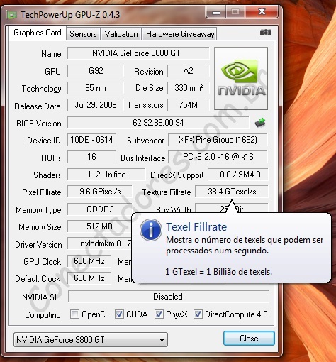Image resolution: width=336 pixels, height=362 pixels.
Task: Click the Computing label
Action: (43, 315)
